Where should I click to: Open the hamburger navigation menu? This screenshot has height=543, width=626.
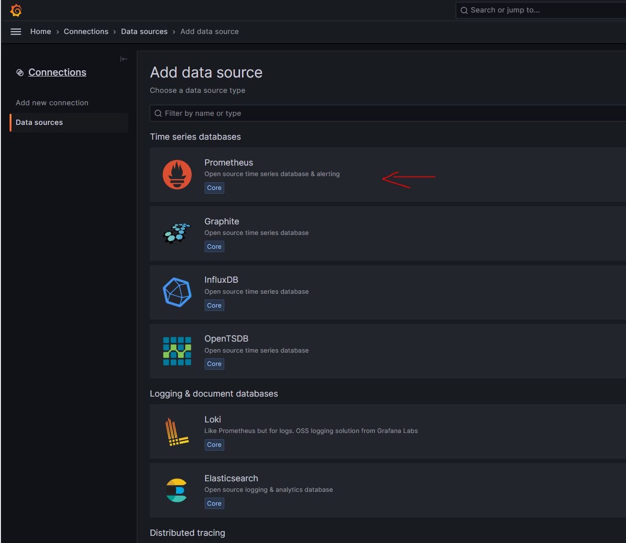point(16,32)
